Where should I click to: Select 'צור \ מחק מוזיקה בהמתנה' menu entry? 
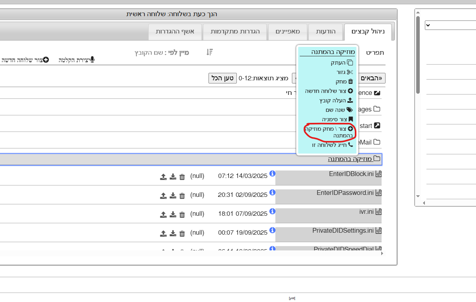[330, 132]
